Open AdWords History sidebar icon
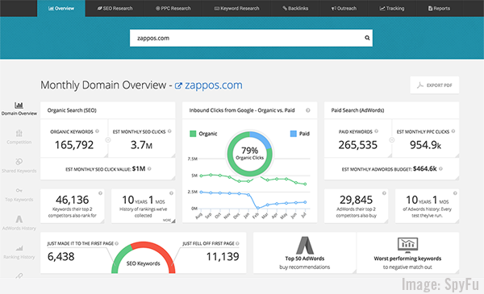The image size is (484, 294). pyautogui.click(x=19, y=219)
